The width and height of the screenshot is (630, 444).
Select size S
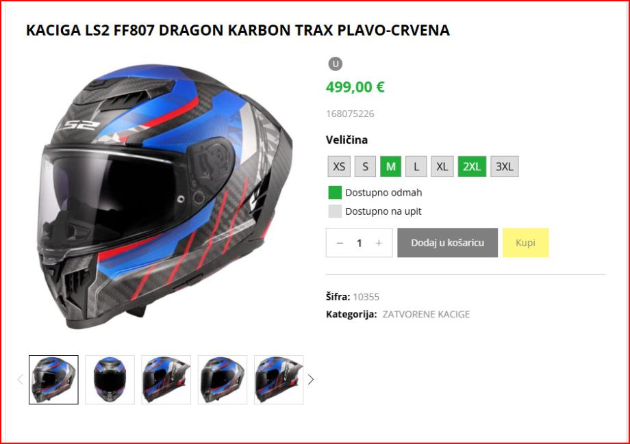(365, 166)
